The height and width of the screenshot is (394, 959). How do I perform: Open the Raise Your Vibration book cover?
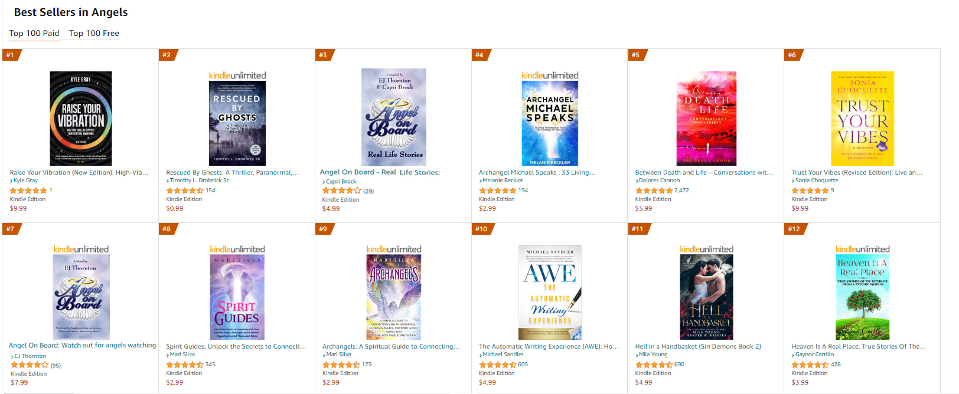click(x=81, y=119)
